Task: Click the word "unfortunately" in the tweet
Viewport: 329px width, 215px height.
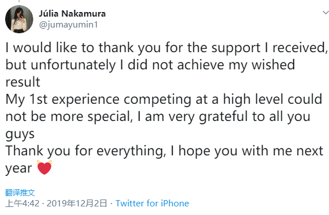Action: pyautogui.click(x=73, y=65)
